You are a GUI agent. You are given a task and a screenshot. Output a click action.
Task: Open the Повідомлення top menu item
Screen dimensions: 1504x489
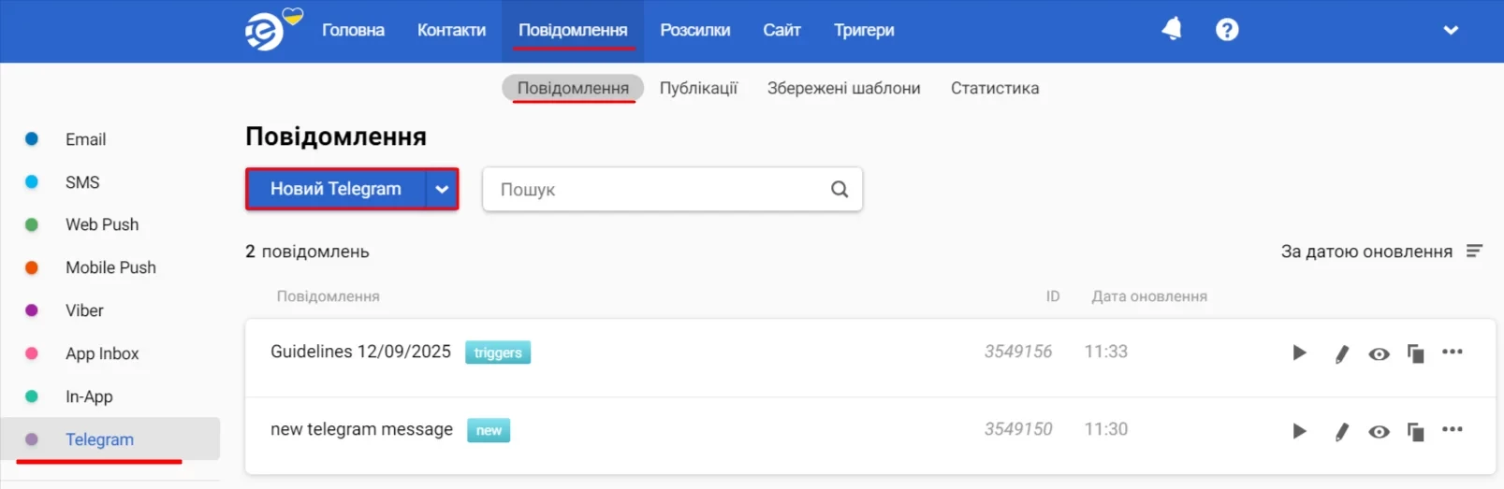573,30
